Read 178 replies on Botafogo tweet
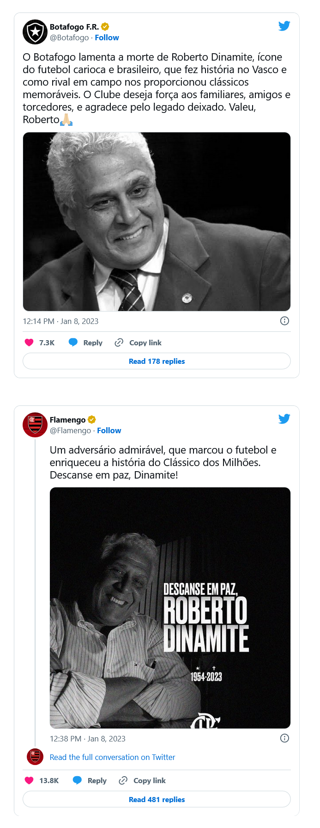Viewport: 320px width, 828px height. coord(157,361)
